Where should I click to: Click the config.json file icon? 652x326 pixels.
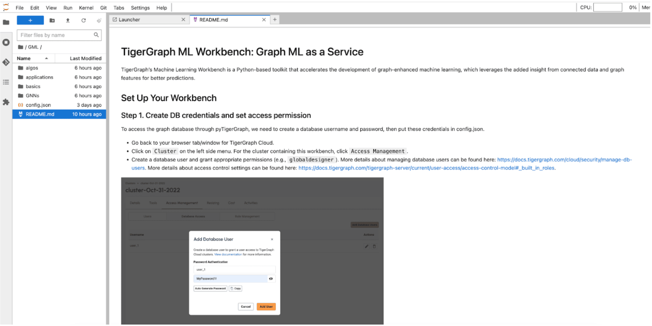[x=21, y=105]
